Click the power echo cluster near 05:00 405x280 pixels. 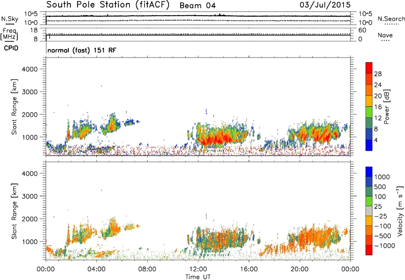coord(111,125)
